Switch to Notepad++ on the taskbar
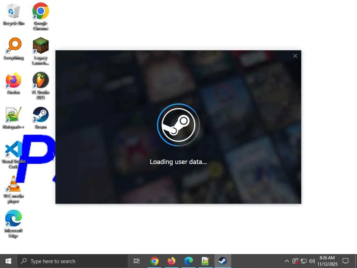This screenshot has height=268, width=357. (205, 261)
